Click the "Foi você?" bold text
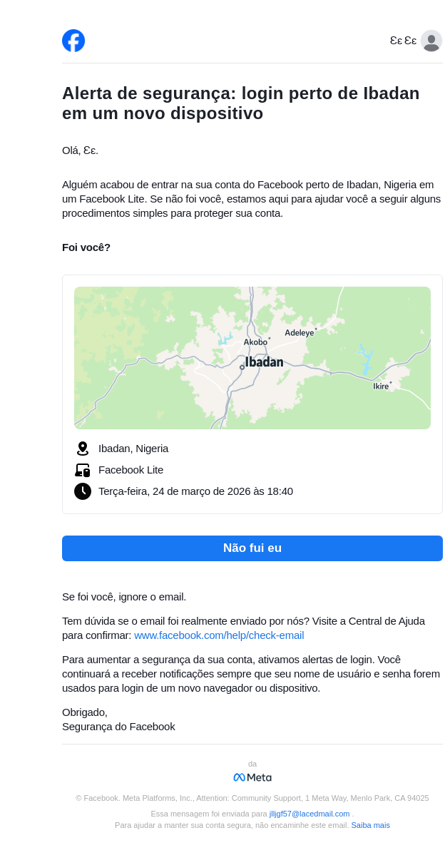Viewport: 445px width, 865px height. point(86,247)
